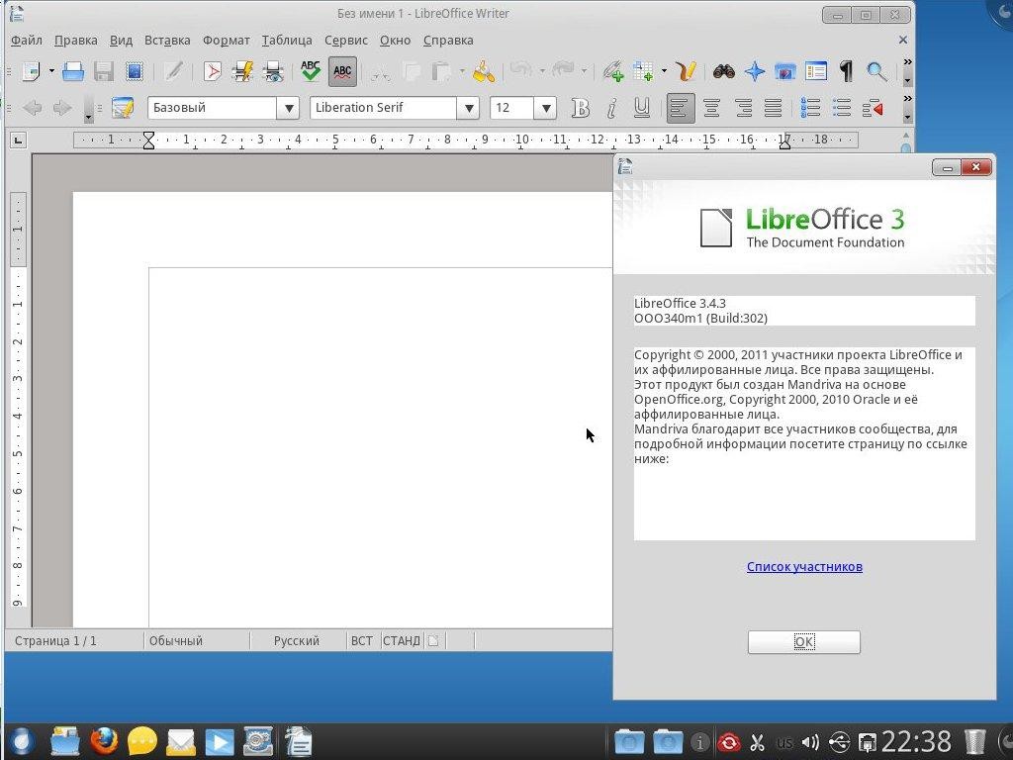
Task: Toggle Bold formatting
Action: coord(580,108)
